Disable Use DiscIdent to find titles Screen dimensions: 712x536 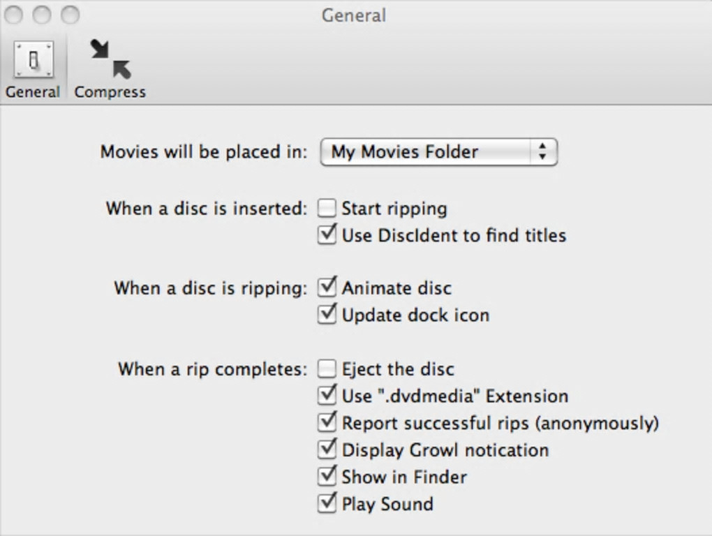click(x=327, y=234)
